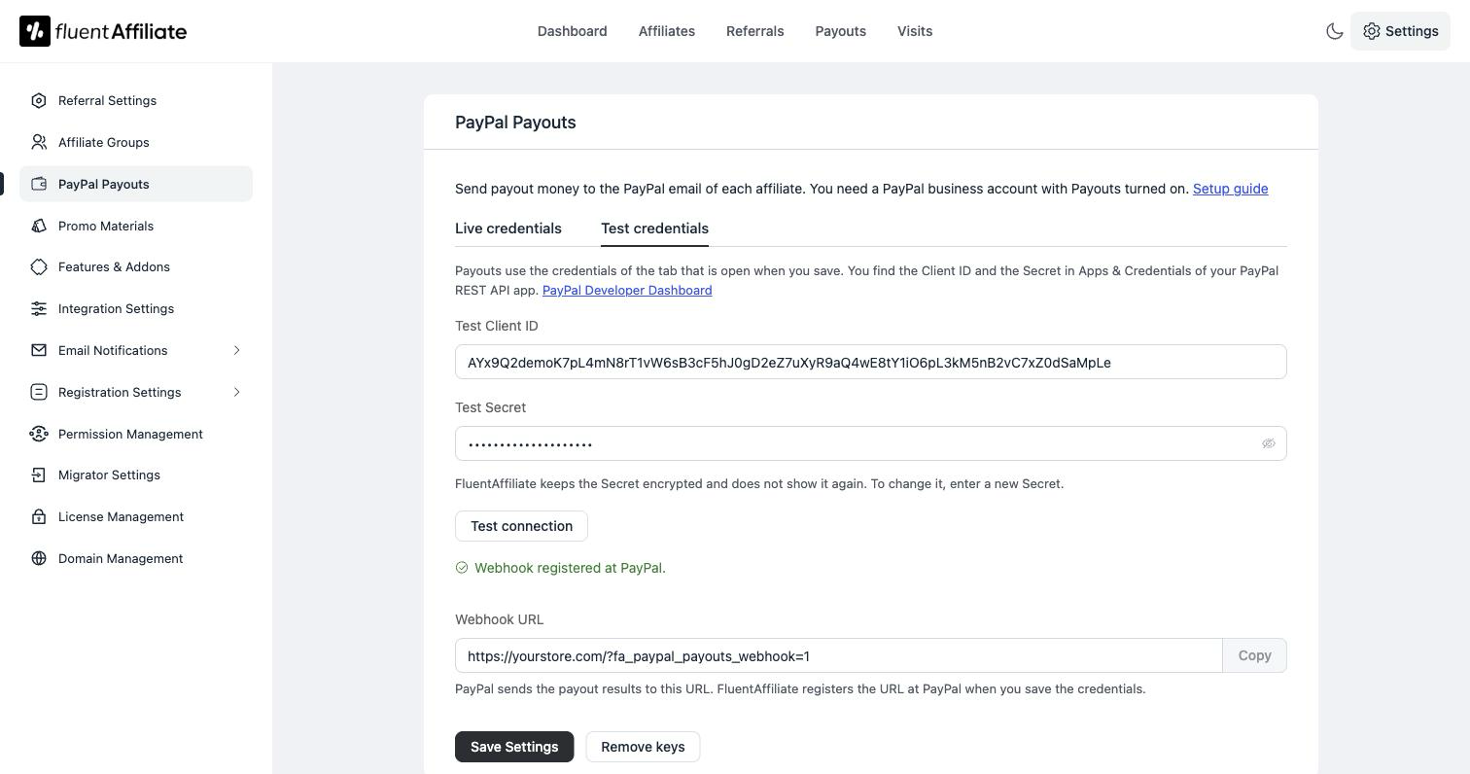This screenshot has width=1470, height=774.
Task: Expand the Registration Settings submenu chevron
Action: (x=236, y=392)
